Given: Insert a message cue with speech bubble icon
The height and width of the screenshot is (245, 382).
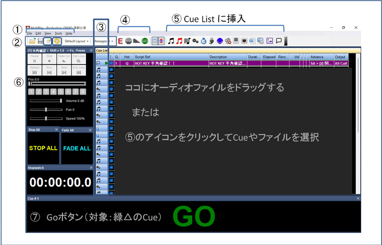Looking at the screenshot, I should (279, 41).
